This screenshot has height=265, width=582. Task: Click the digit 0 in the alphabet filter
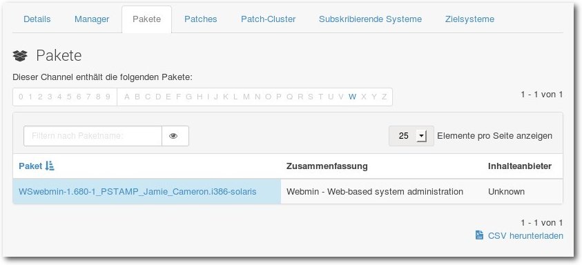[21, 97]
